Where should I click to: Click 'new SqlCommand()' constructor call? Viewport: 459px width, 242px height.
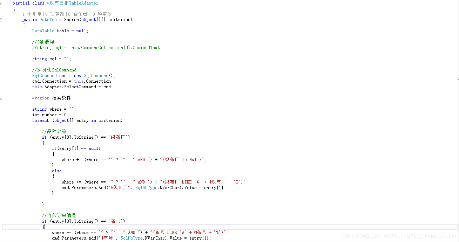pyautogui.click(x=93, y=76)
